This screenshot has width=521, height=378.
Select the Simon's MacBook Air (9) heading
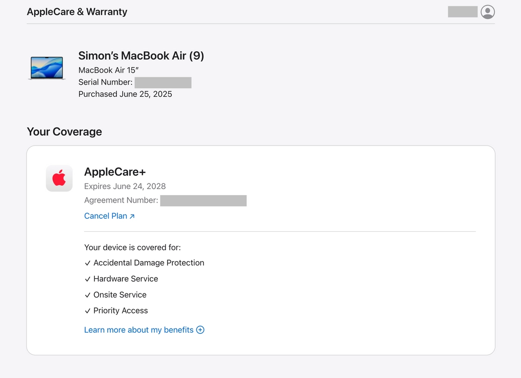click(141, 55)
